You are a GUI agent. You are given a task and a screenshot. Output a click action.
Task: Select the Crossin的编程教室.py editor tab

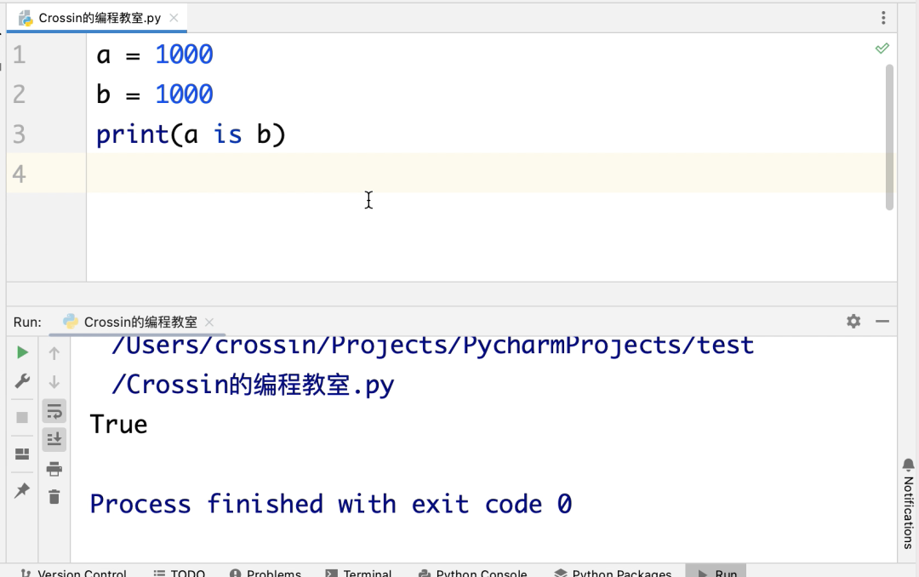pyautogui.click(x=97, y=18)
